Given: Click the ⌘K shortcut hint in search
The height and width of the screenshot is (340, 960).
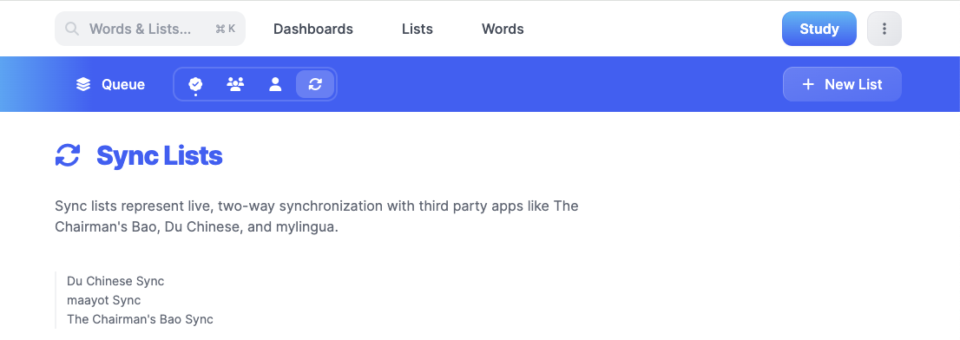Looking at the screenshot, I should click(x=226, y=29).
